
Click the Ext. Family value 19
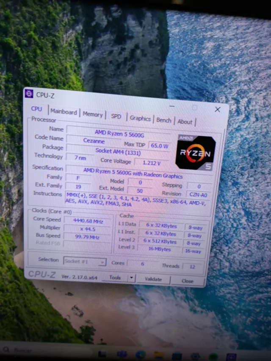[78, 186]
